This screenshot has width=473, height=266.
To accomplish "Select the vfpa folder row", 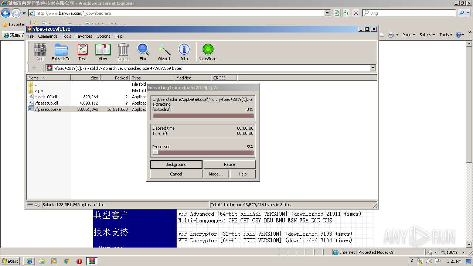I will pos(86,91).
